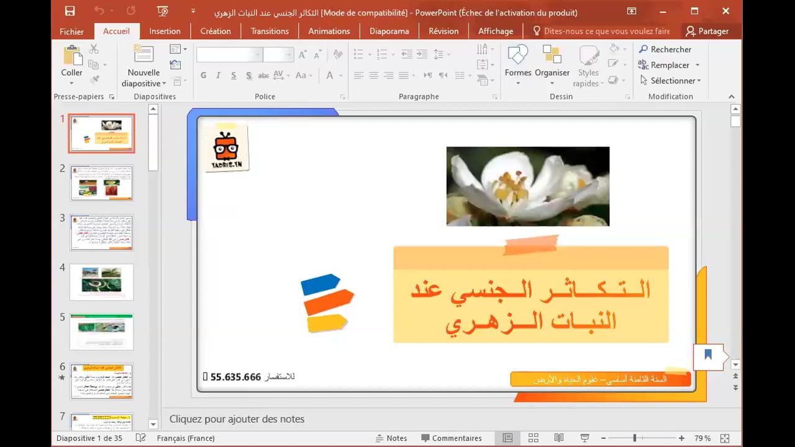The width and height of the screenshot is (795, 447).
Task: Switch to the Animations tab
Action: (x=329, y=31)
